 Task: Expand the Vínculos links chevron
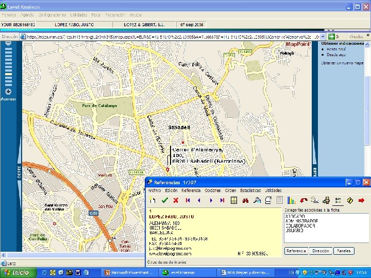367,36
